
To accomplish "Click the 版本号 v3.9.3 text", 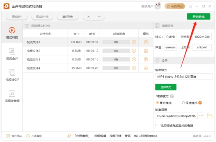I will (202, 136).
